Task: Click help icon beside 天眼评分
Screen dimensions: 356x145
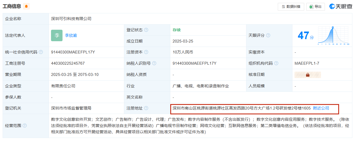Action: click(268, 35)
